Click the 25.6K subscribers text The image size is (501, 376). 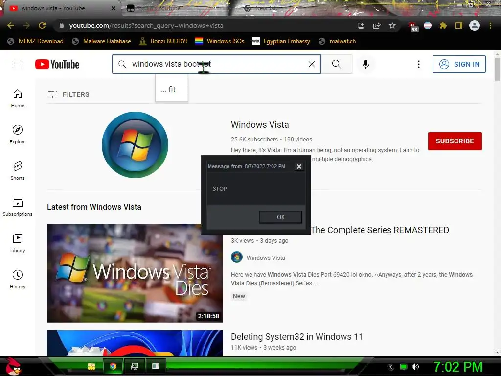[x=254, y=140]
